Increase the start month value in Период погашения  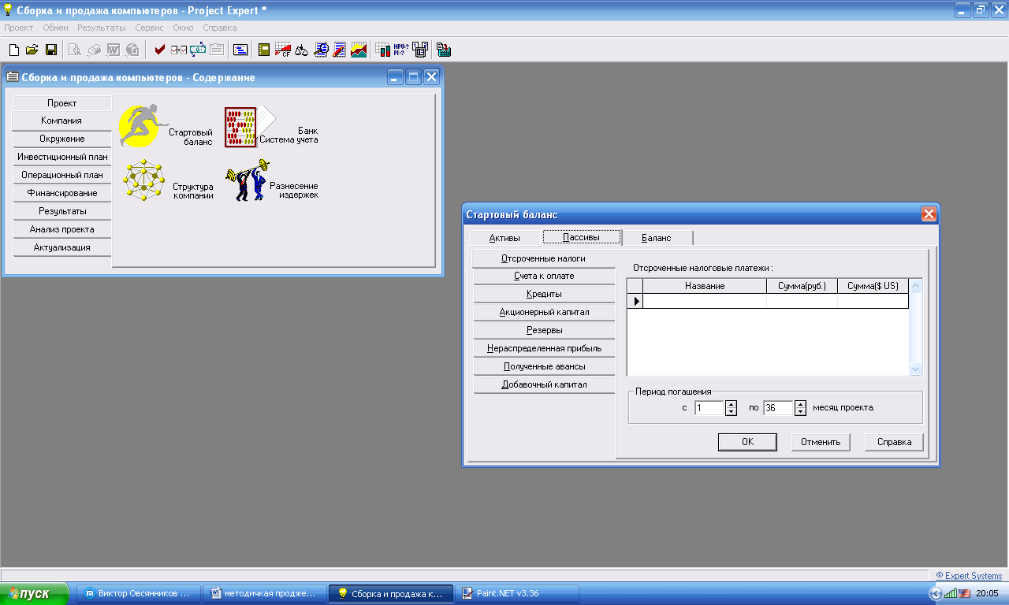(x=731, y=404)
